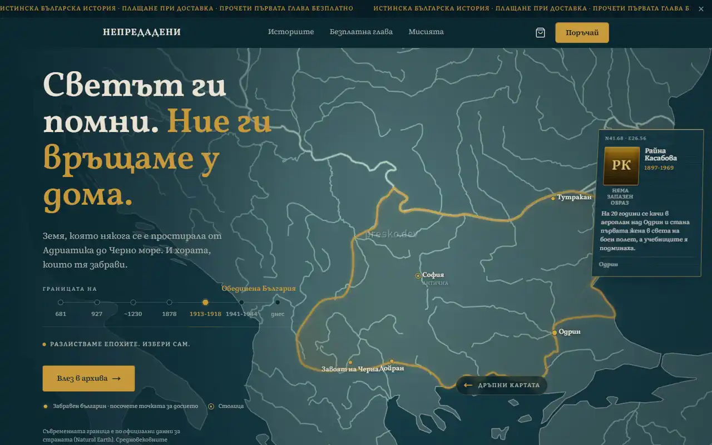The height and width of the screenshot is (445, 712).
Task: Click the Забравен българин legend dot
Action: 45,407
